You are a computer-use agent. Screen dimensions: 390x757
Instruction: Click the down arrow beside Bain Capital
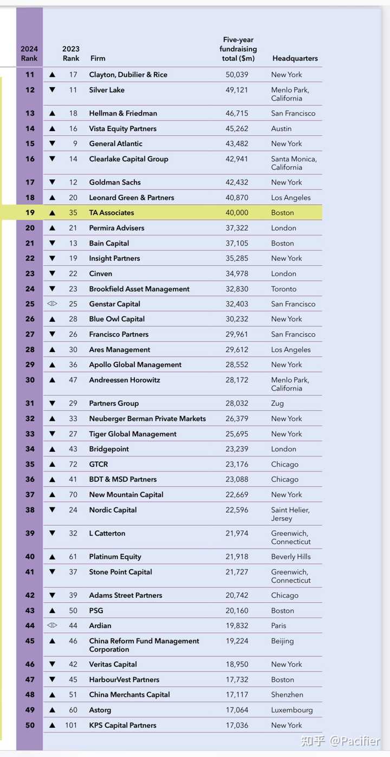[52, 243]
